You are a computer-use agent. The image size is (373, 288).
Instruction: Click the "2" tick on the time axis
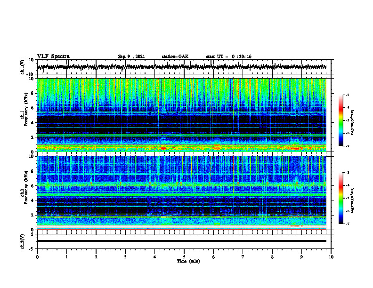click(x=96, y=257)
